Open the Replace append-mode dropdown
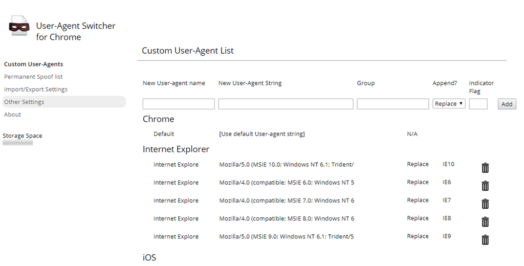The width and height of the screenshot is (524, 266). [x=449, y=104]
